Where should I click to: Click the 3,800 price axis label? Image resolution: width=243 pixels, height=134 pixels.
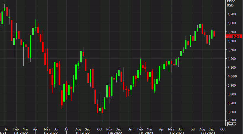[x=231, y=94]
